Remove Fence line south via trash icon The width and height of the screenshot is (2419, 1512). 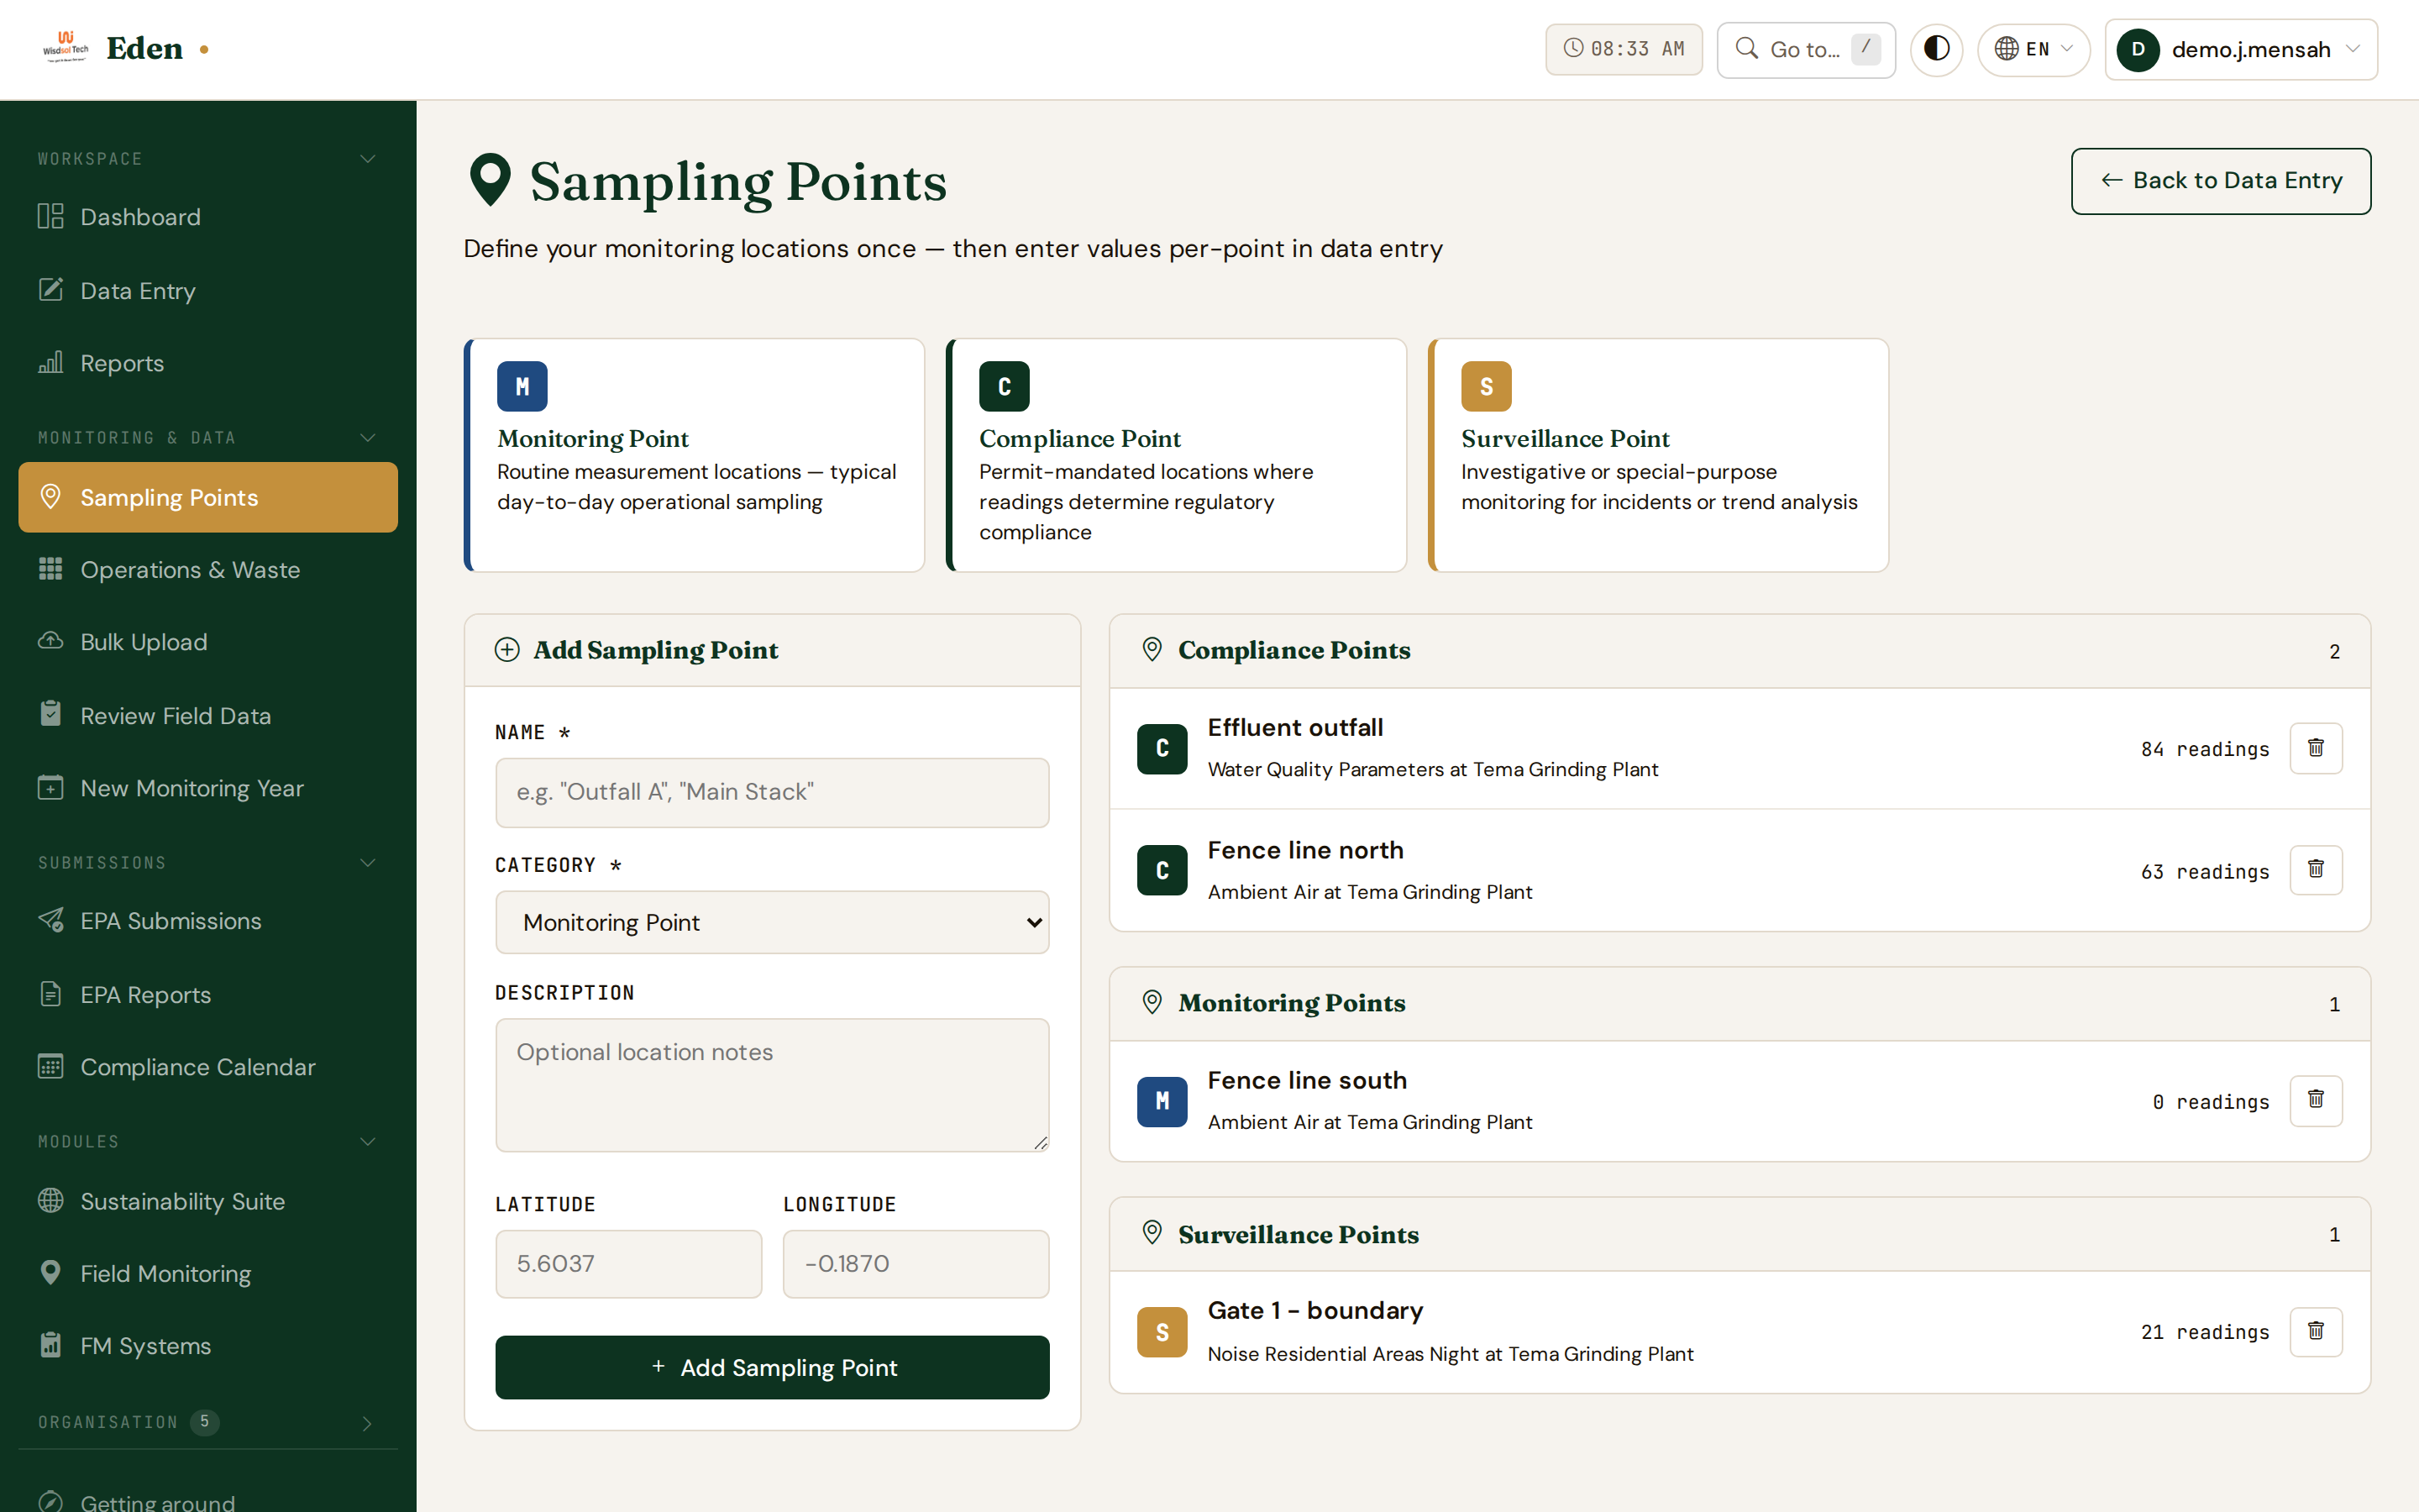pos(2315,1101)
